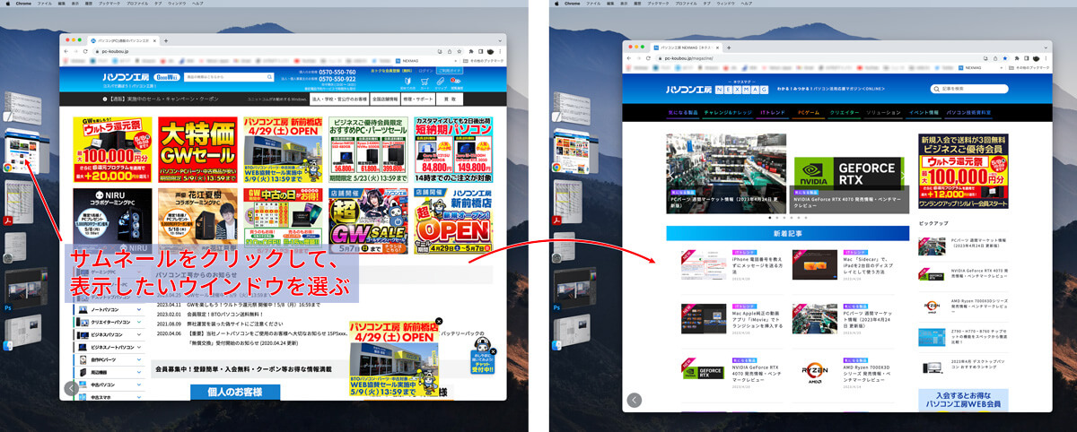Click ログイン link on shop header
This screenshot has width=1077, height=432.
pyautogui.click(x=425, y=71)
